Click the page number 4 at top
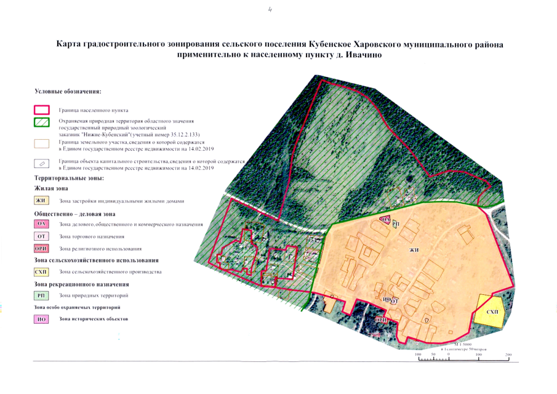This screenshot has width=557, height=394. (x=270, y=10)
